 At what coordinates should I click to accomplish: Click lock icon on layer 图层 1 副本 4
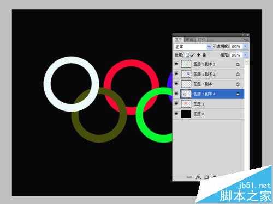pos(238,94)
